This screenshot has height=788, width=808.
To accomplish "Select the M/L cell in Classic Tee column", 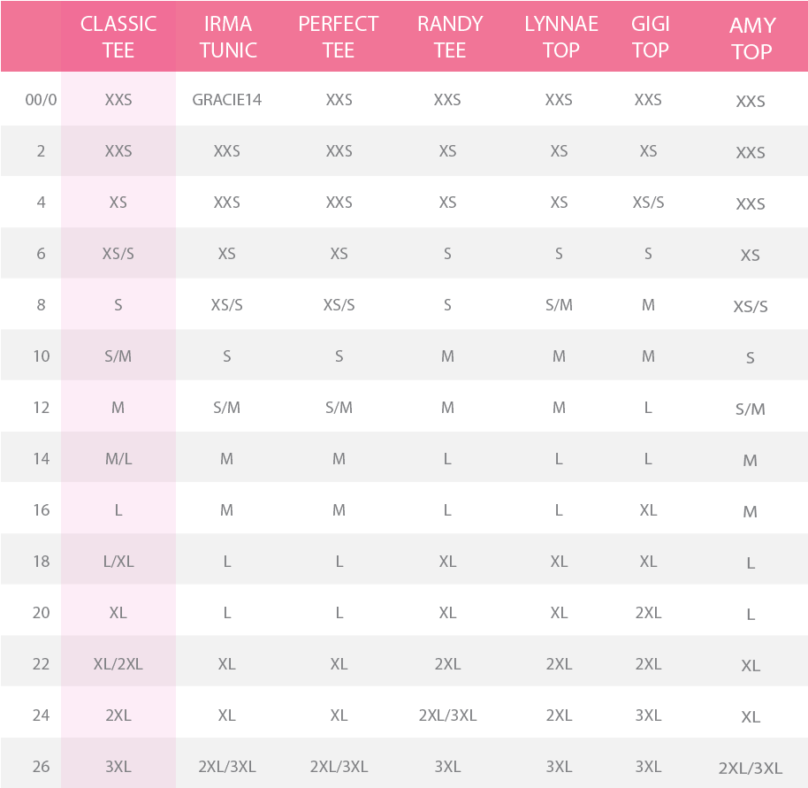I will tap(118, 459).
